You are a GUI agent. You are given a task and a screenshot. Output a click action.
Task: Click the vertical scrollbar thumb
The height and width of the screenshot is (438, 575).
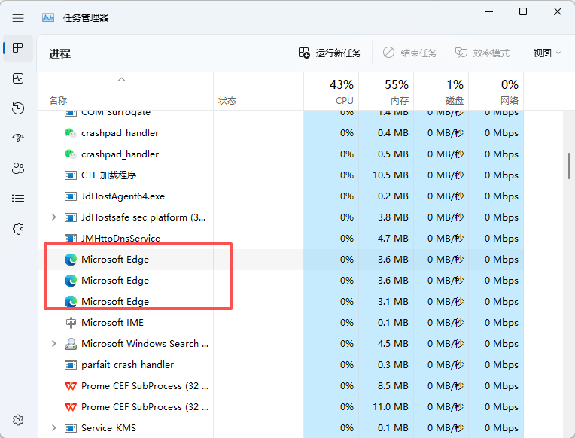pyautogui.click(x=569, y=166)
